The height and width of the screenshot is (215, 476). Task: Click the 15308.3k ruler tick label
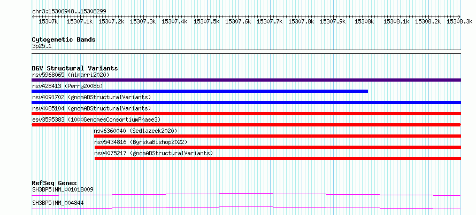459,21
